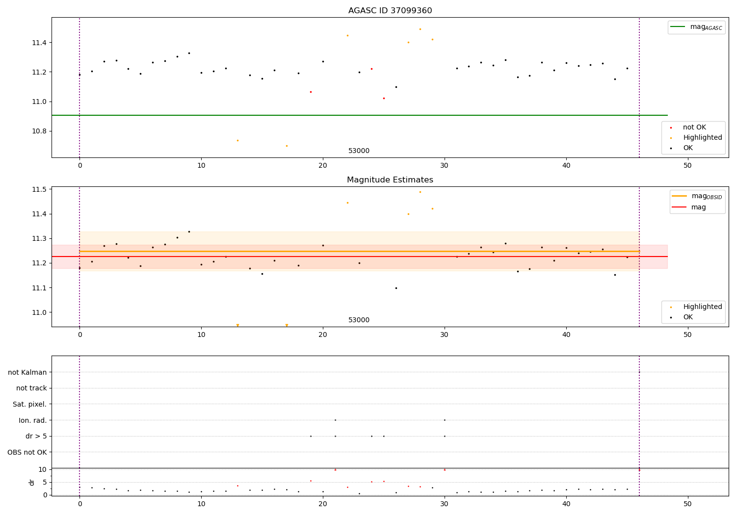Image resolution: width=736 pixels, height=515 pixels.
Task: Click the '10.8' y-tick of the top plot
Action: (39, 131)
